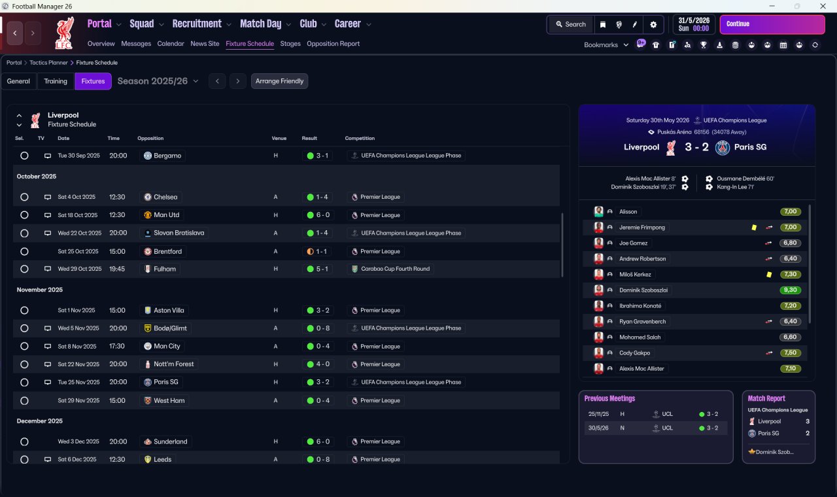
Task: Click the pencil edit icon in top bar
Action: click(634, 25)
